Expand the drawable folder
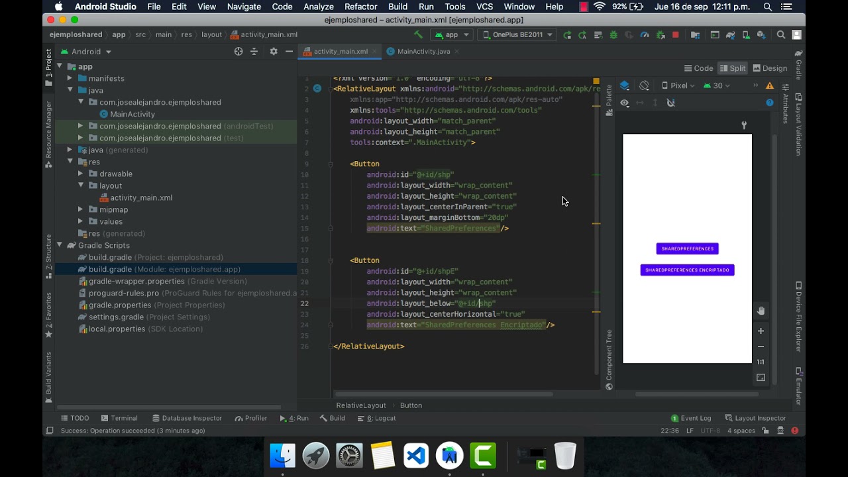Image resolution: width=848 pixels, height=477 pixels. click(x=80, y=174)
